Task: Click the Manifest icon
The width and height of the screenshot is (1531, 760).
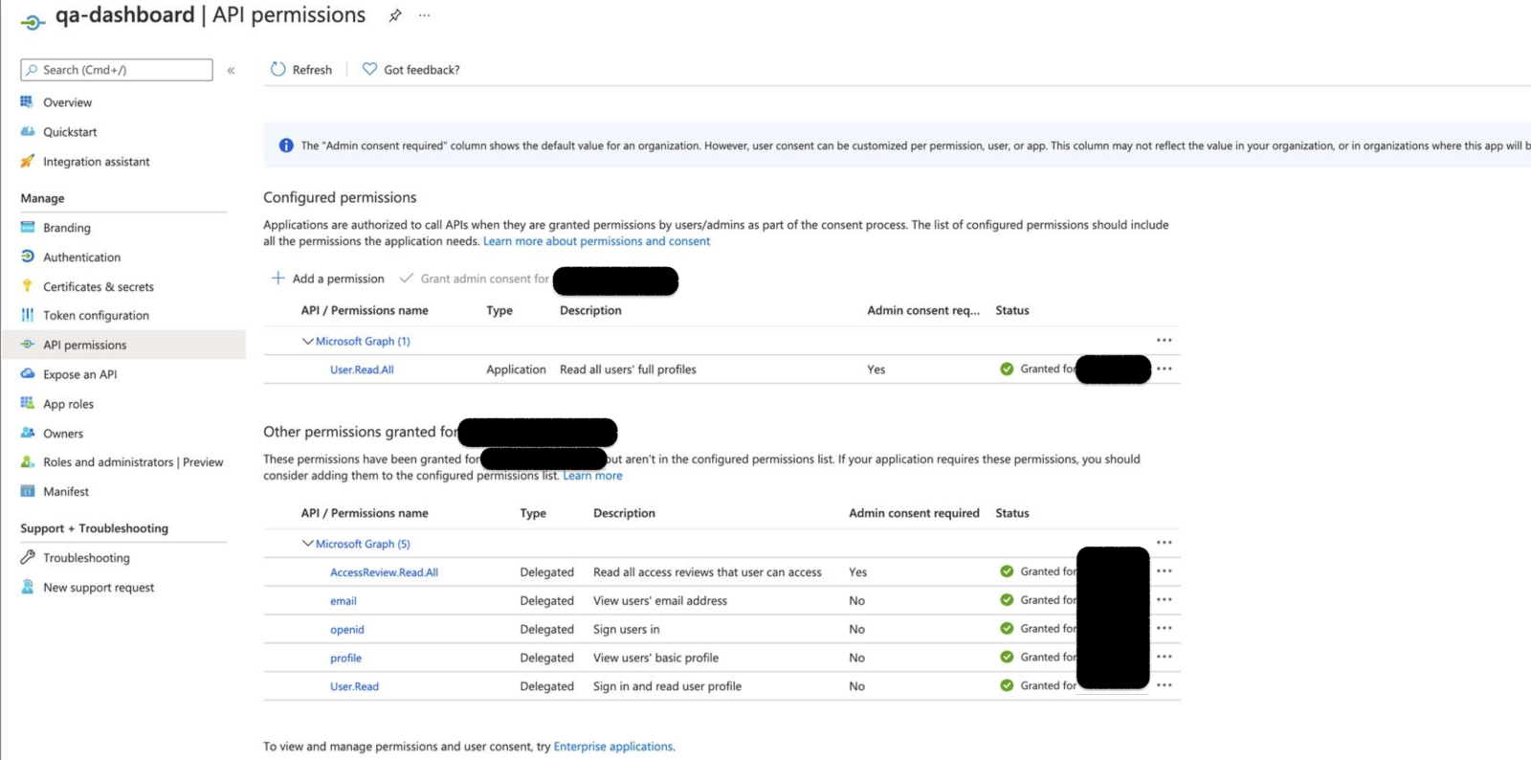Action: pos(27,491)
